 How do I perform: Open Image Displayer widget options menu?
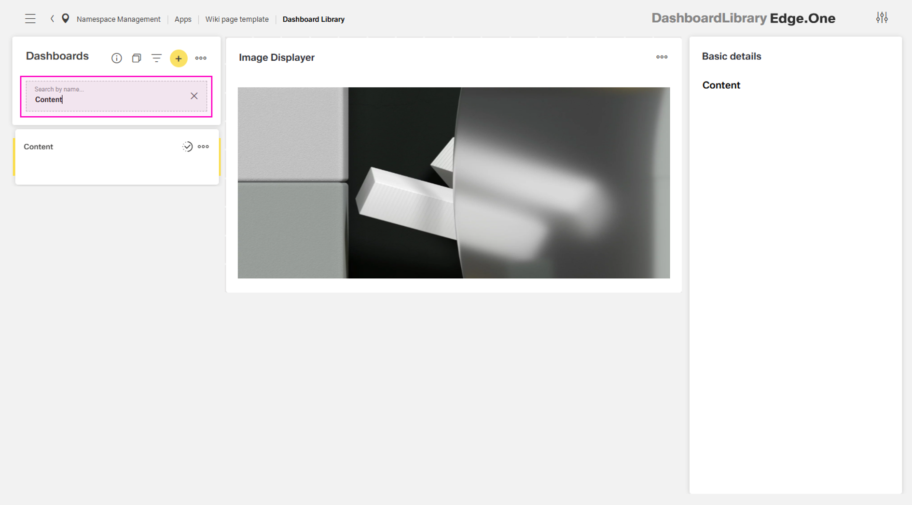pyautogui.click(x=662, y=57)
